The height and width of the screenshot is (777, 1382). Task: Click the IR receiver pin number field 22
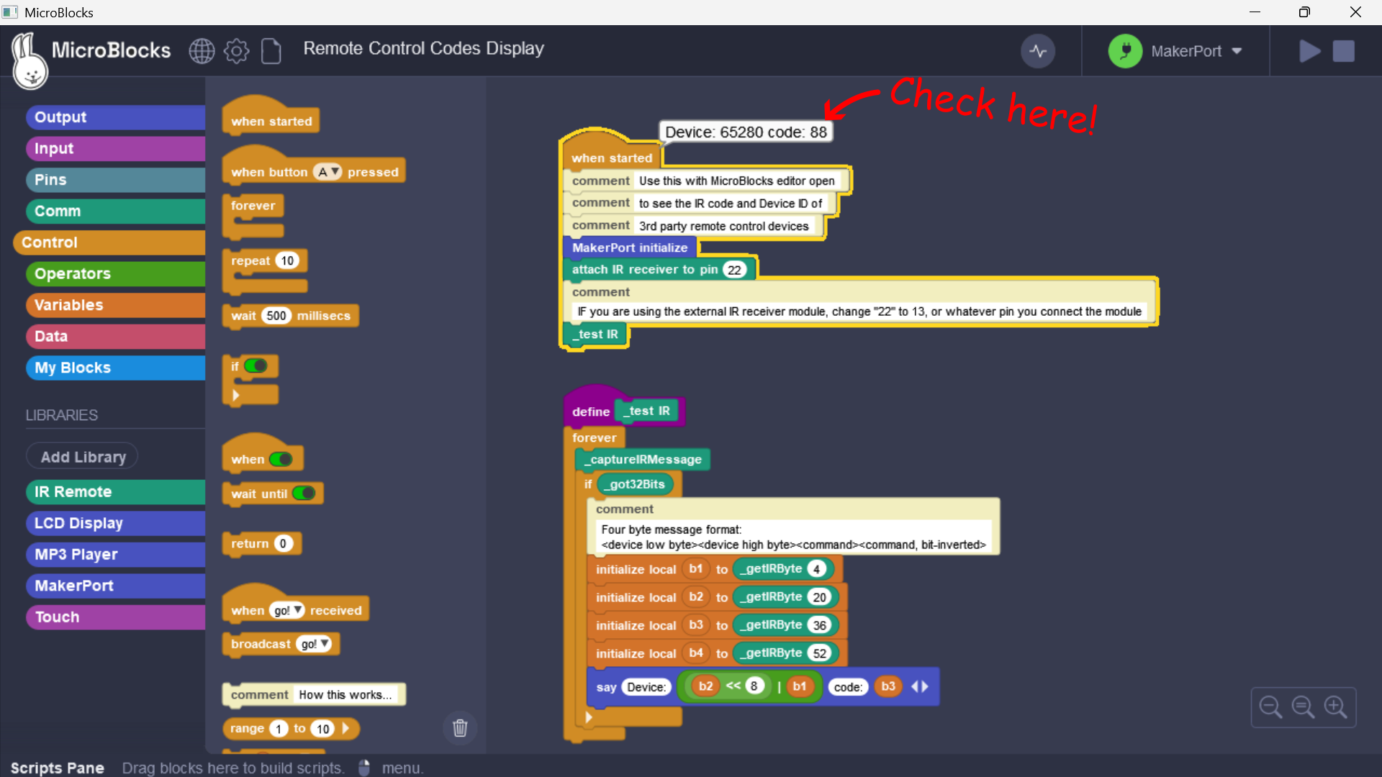coord(734,270)
